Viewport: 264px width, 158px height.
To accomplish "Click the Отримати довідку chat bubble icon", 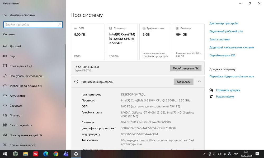I will click(211, 90).
